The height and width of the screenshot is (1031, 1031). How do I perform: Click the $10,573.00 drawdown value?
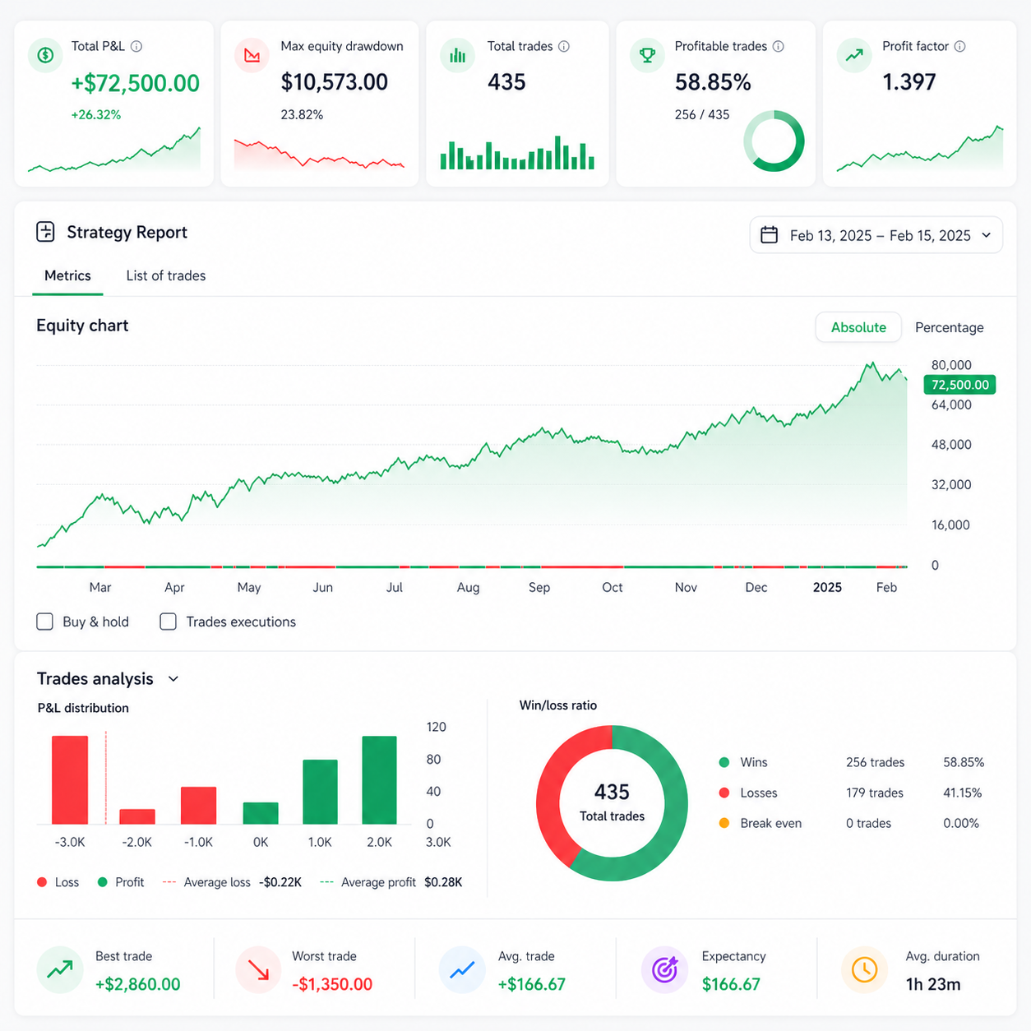(335, 82)
